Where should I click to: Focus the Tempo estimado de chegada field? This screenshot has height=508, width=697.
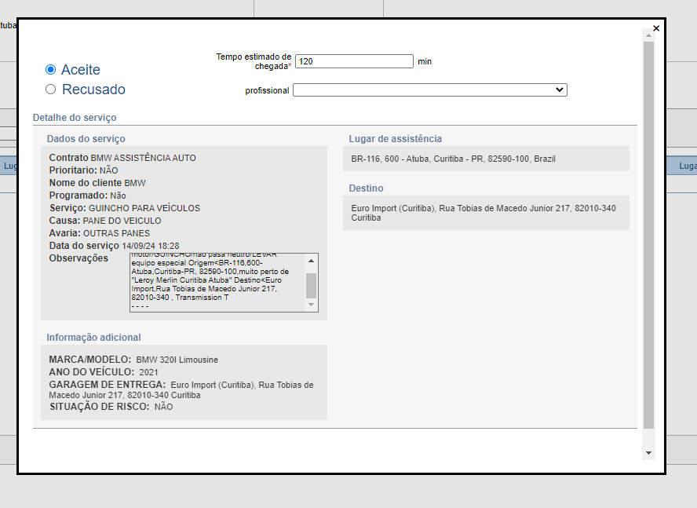tap(353, 61)
